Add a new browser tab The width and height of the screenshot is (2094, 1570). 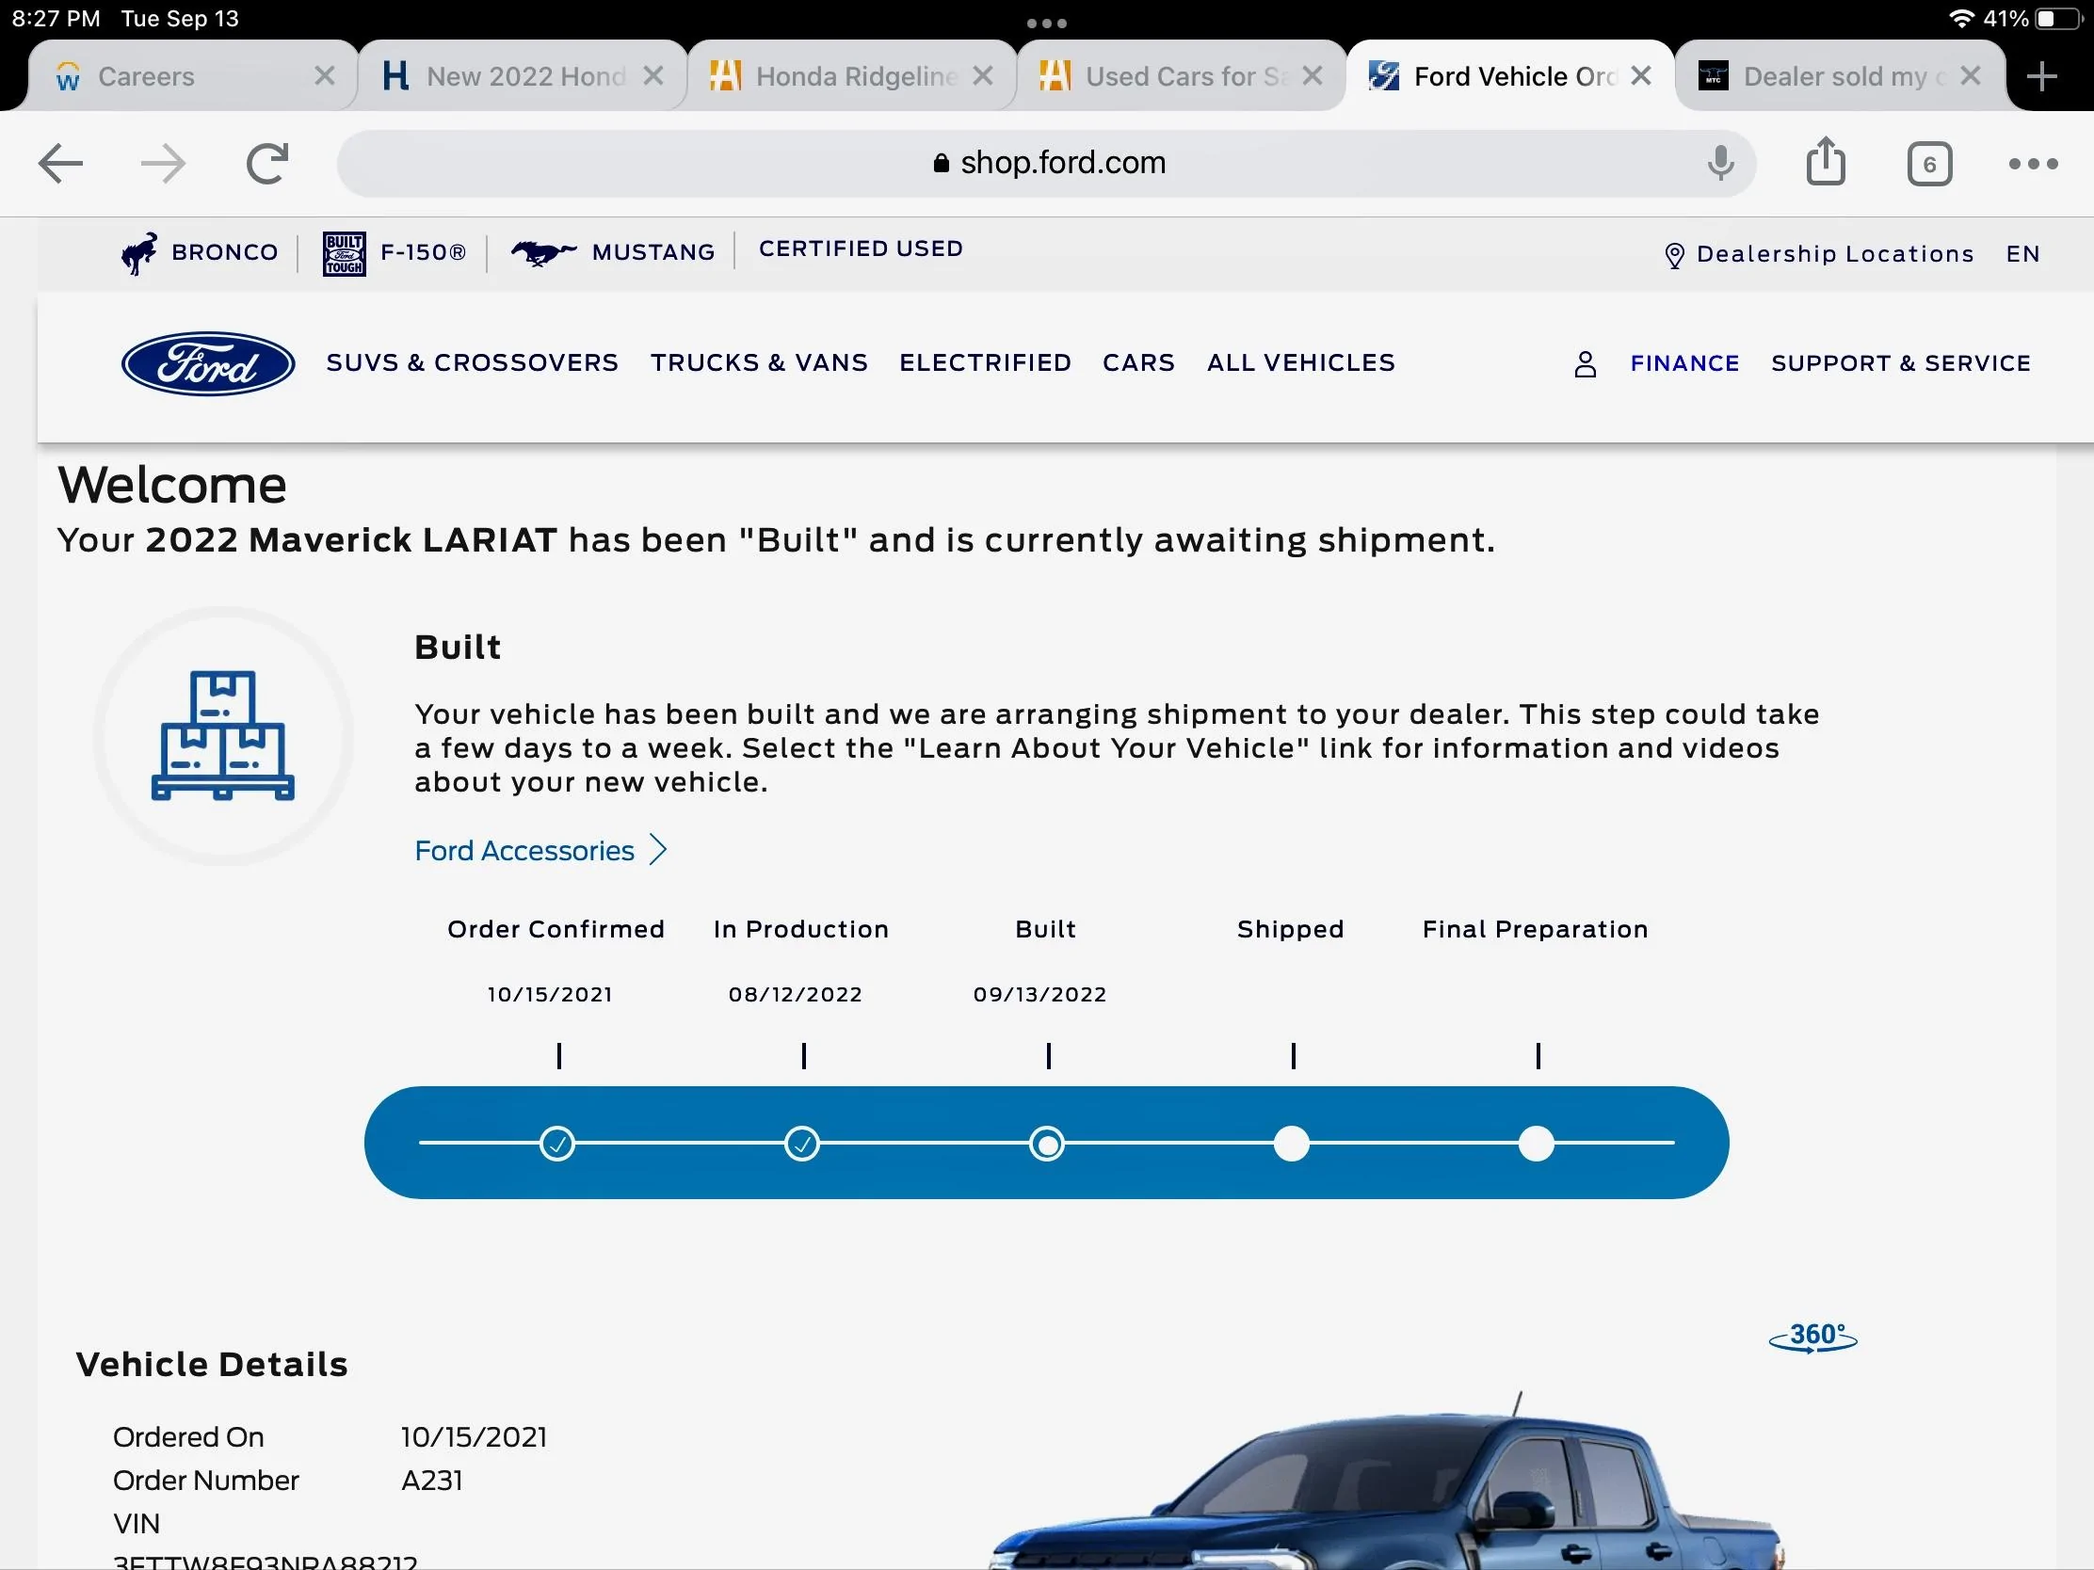[2042, 76]
